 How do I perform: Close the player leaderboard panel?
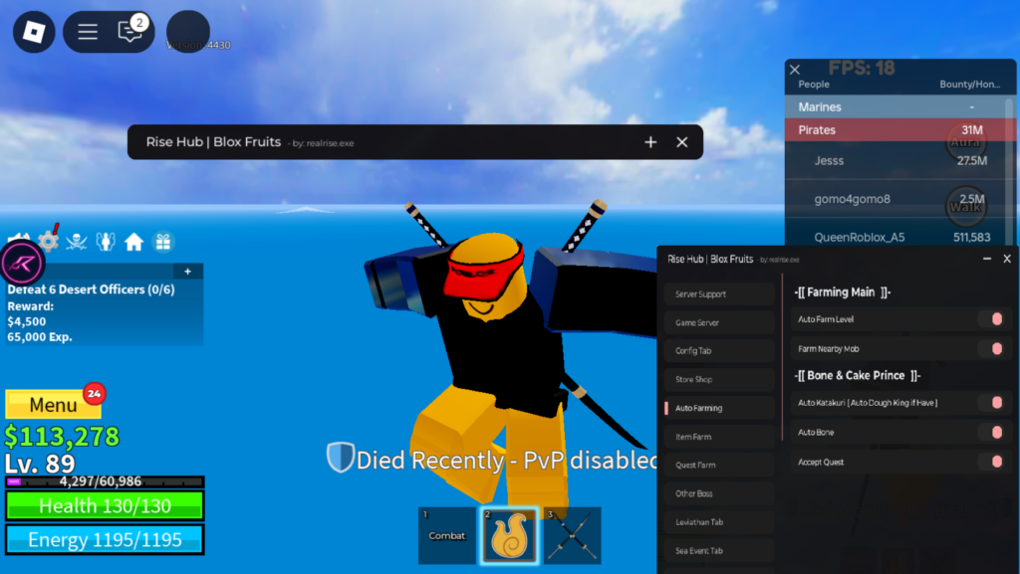pos(795,70)
